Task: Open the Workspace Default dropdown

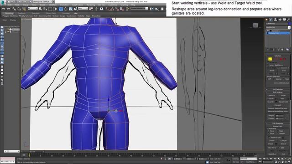Action: point(42,1)
